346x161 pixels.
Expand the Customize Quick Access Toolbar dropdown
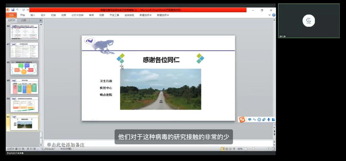click(28, 10)
